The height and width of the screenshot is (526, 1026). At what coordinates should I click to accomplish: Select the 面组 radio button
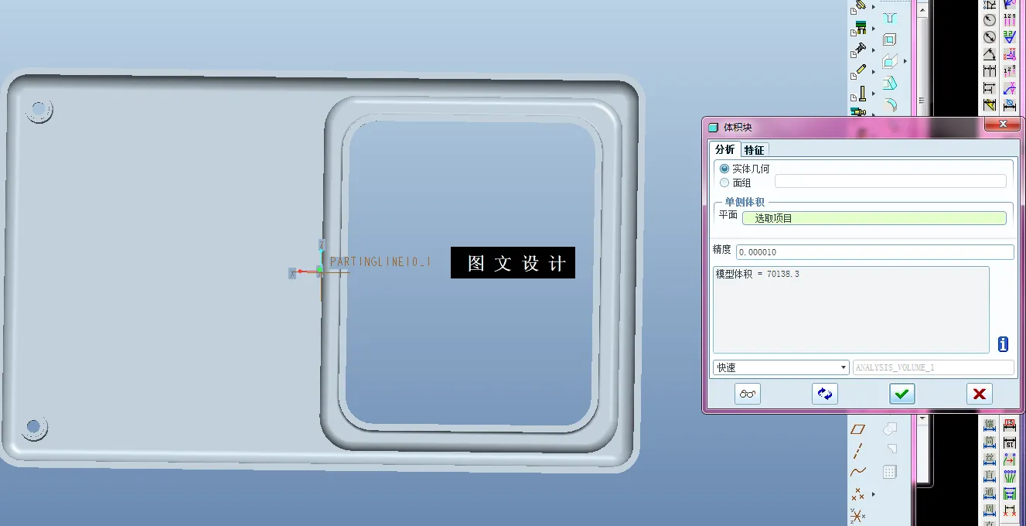724,183
